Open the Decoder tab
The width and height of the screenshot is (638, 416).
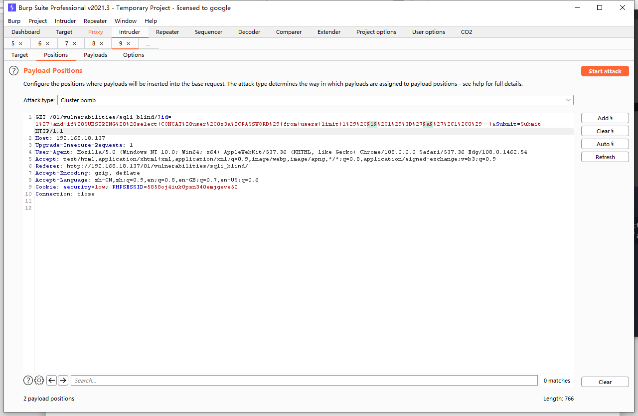tap(249, 32)
